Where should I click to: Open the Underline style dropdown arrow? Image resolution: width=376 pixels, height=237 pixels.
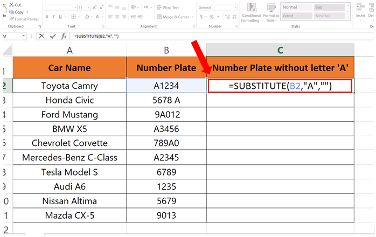65,17
